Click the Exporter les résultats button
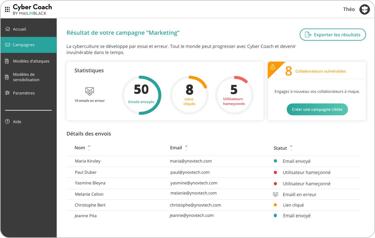This screenshot has width=375, height=238. (333, 35)
